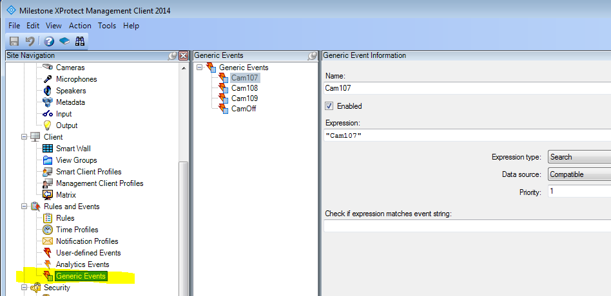Click the Metadata icon
This screenshot has height=296, width=611.
coord(48,102)
